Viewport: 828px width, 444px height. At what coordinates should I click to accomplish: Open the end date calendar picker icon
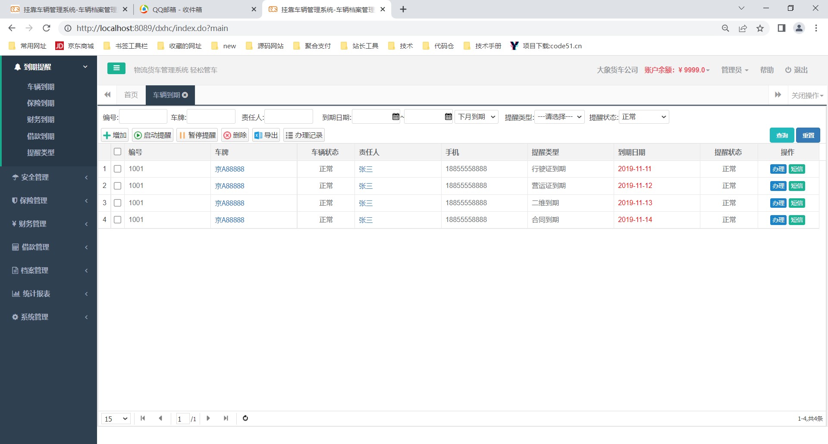(x=448, y=116)
